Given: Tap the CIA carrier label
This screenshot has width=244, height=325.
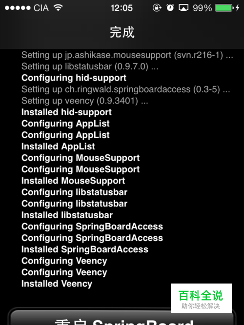Looking at the screenshot, I should pos(41,8).
